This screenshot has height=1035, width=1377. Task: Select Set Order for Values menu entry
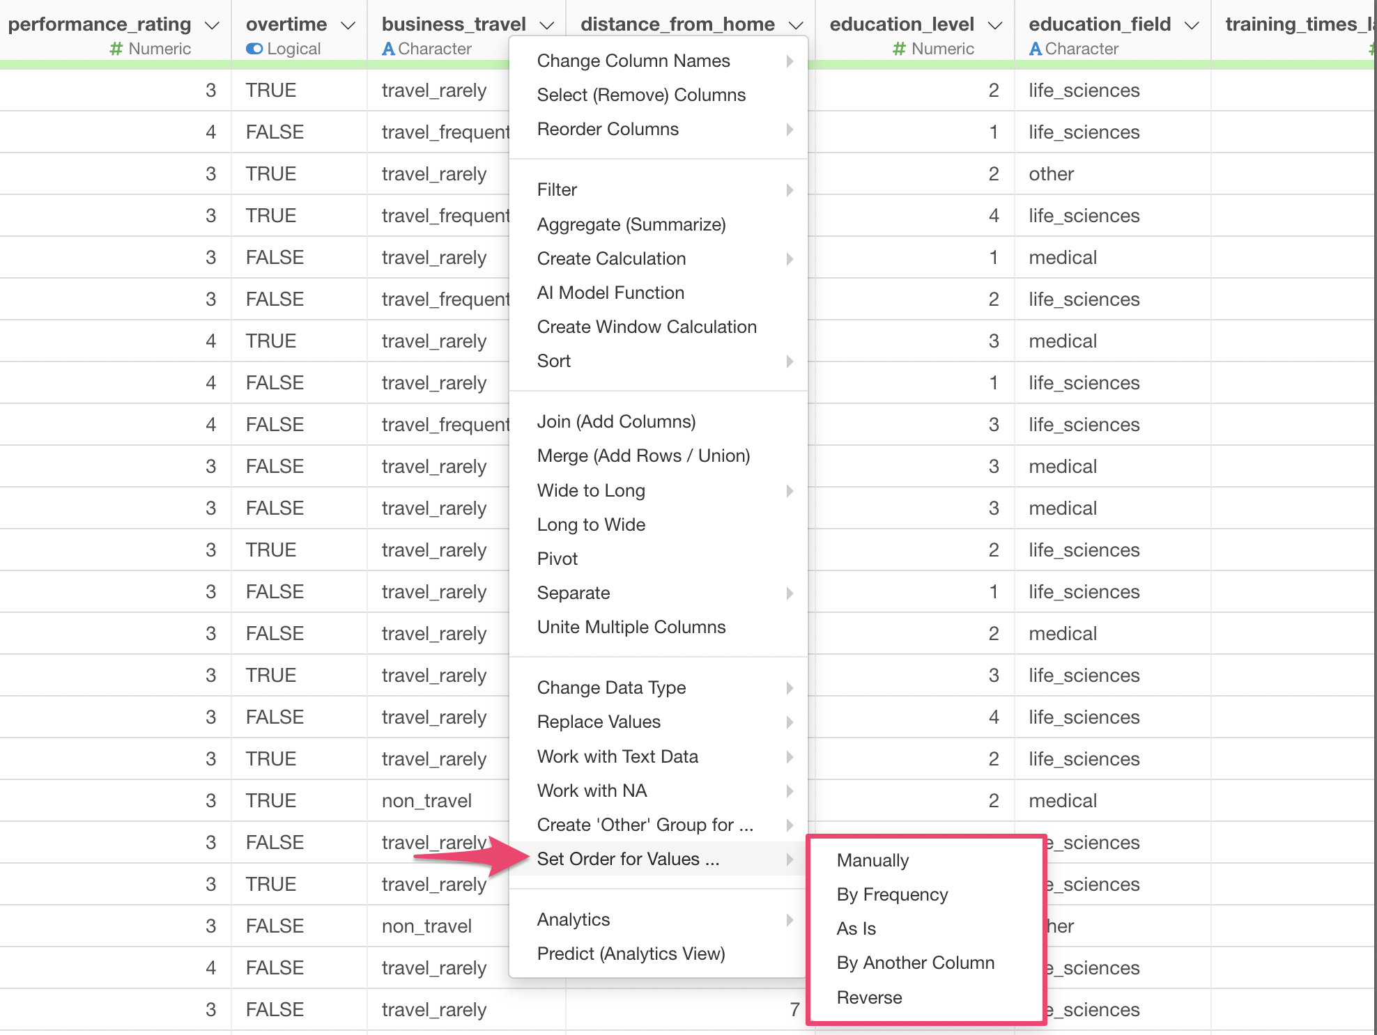click(627, 859)
